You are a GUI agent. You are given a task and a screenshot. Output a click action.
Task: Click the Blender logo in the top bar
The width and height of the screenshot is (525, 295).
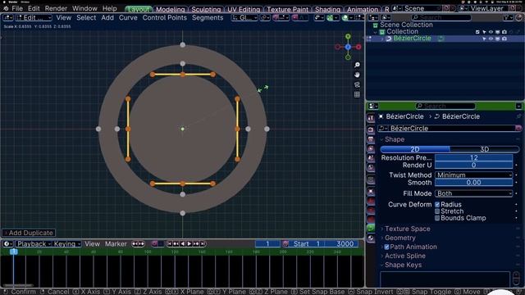point(6,8)
